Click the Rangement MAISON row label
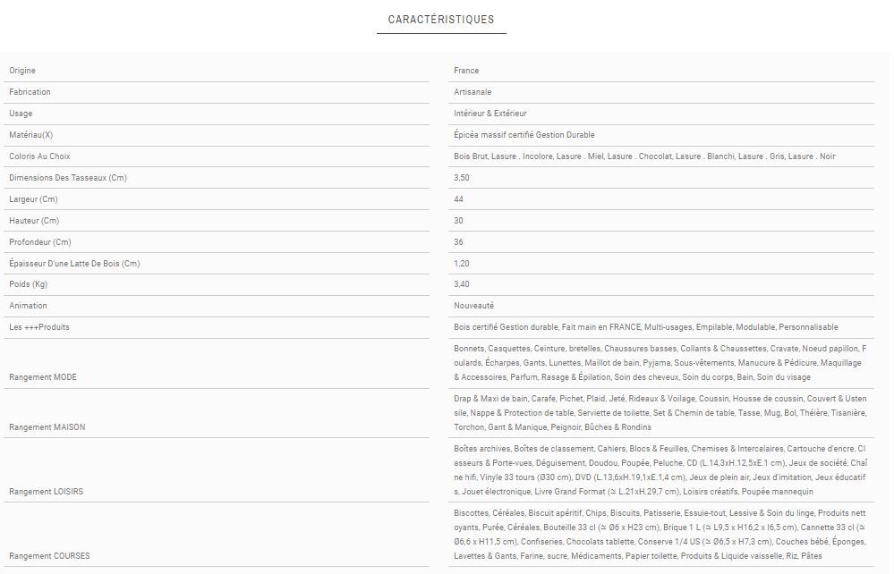The width and height of the screenshot is (894, 574). (47, 427)
